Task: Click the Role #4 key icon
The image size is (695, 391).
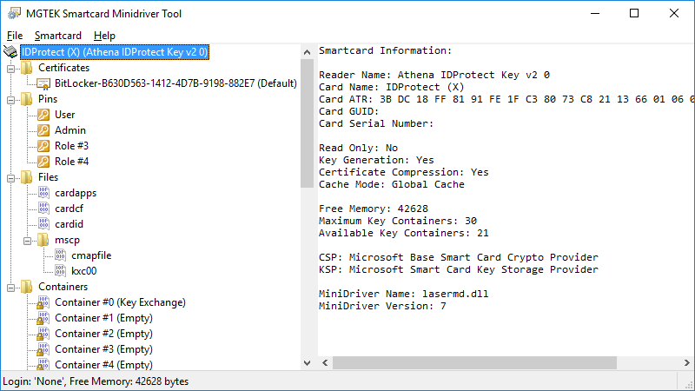Action: pos(43,162)
